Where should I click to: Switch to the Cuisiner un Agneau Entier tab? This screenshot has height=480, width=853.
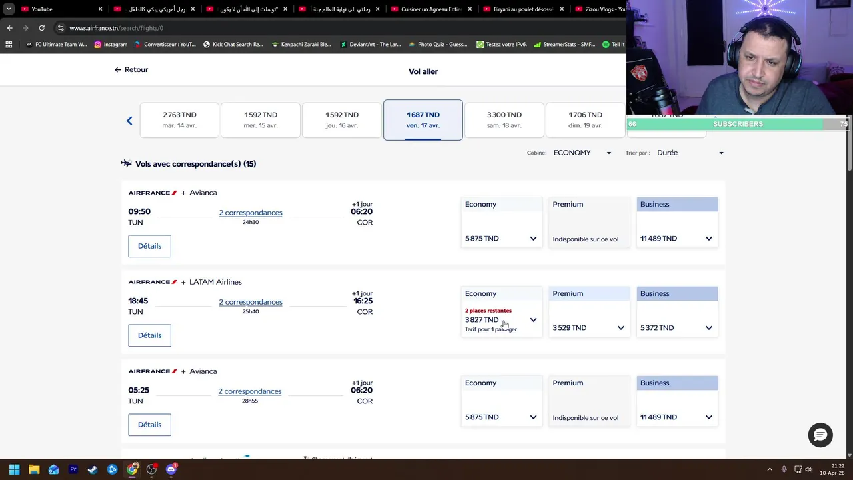coord(432,9)
